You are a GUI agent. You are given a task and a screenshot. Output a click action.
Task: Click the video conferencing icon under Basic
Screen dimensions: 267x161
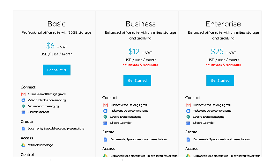[23, 100]
